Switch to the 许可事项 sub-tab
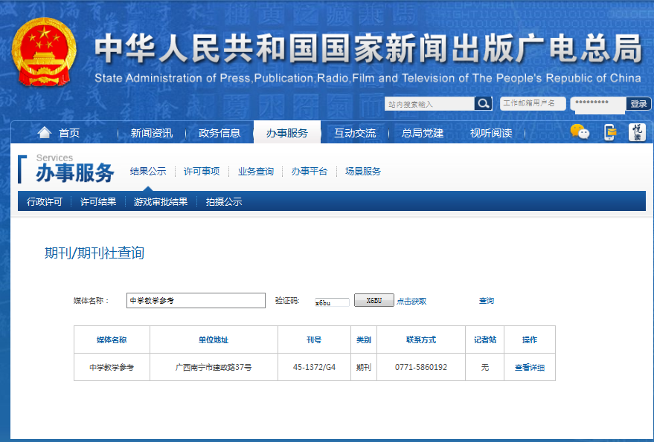Viewport: 654px width, 442px height. click(x=202, y=171)
